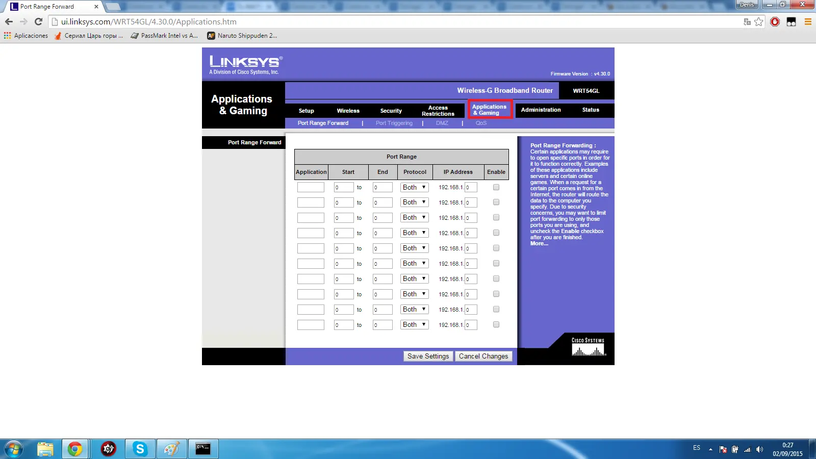
Task: Click the browser forward arrow
Action: pos(23,22)
